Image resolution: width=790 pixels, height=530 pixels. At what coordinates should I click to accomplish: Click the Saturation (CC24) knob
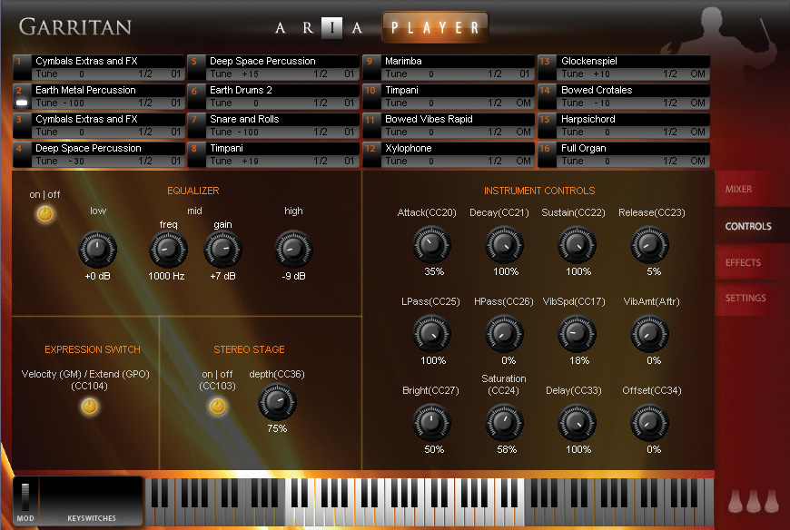click(504, 422)
